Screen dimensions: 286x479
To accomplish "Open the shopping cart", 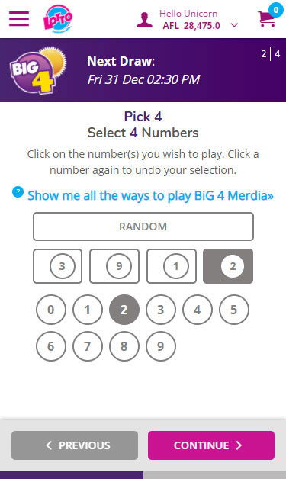I will click(269, 16).
